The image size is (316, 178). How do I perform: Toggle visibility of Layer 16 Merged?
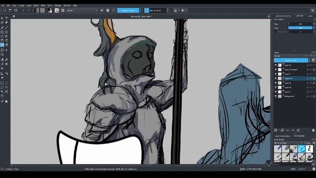276,69
